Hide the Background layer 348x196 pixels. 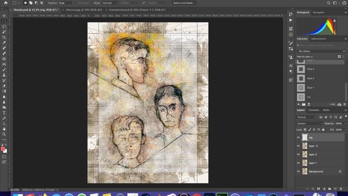point(299,171)
